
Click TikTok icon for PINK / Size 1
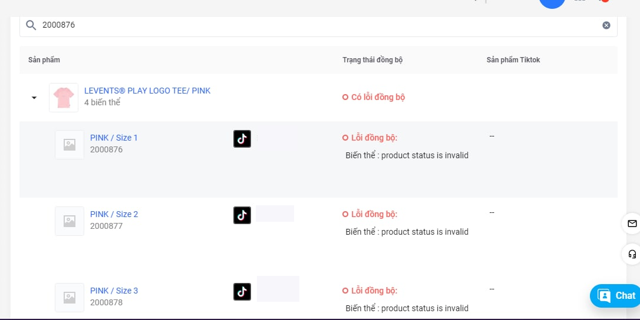[242, 139]
